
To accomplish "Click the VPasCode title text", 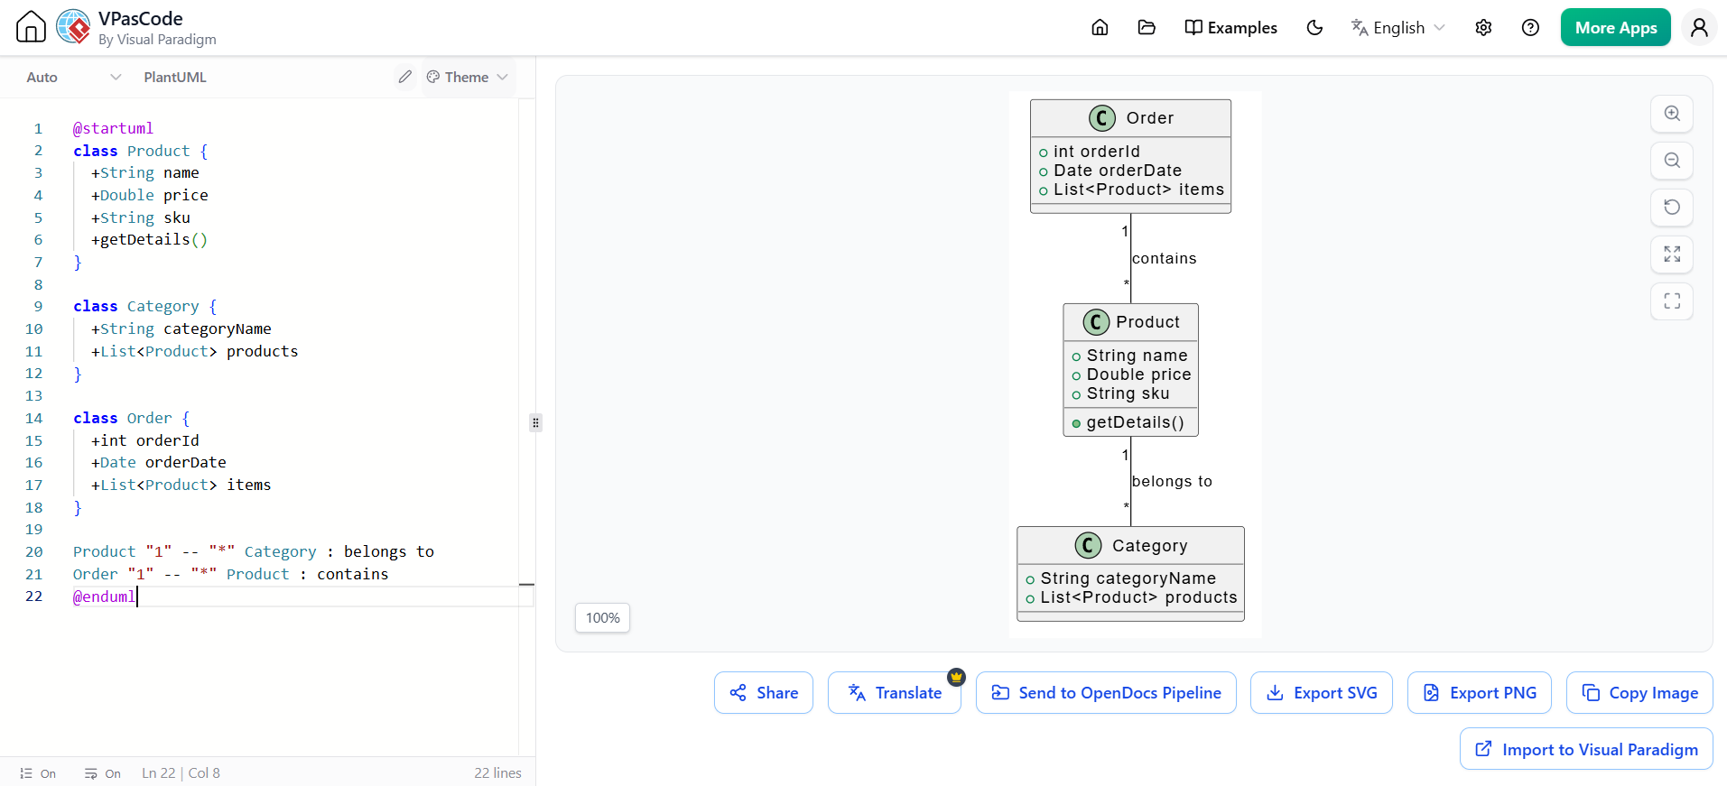I will pos(141,19).
